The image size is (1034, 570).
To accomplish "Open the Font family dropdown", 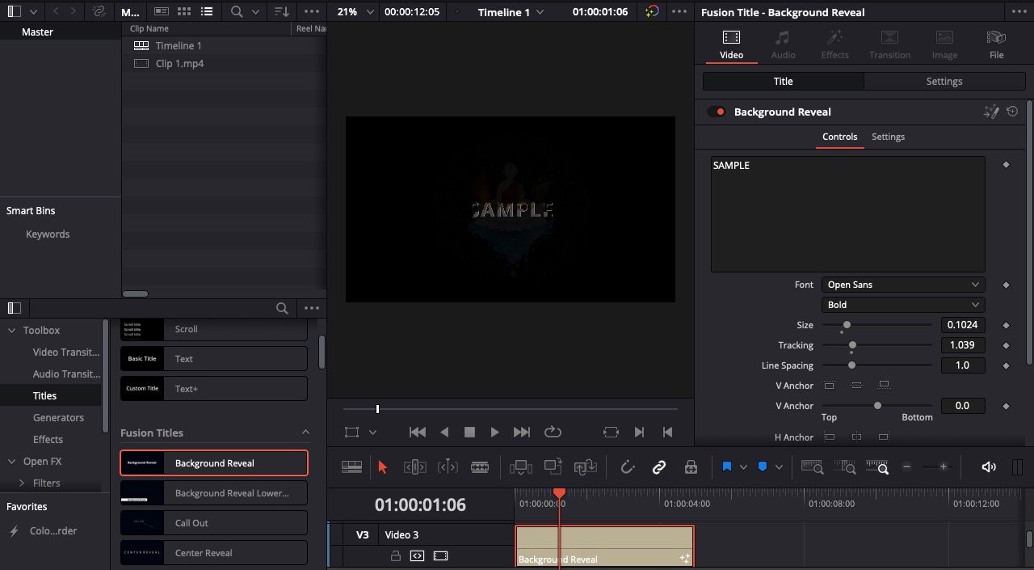I will click(902, 284).
